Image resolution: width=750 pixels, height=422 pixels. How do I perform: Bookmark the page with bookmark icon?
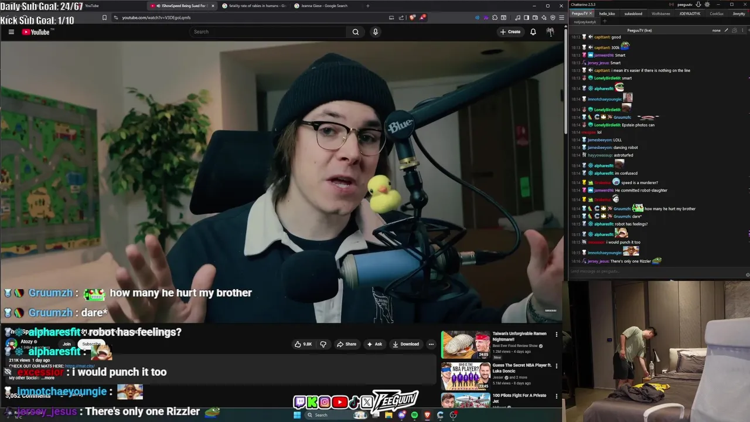coord(104,18)
